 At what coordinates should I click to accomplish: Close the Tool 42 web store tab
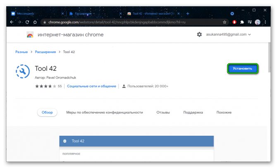[x=179, y=13]
